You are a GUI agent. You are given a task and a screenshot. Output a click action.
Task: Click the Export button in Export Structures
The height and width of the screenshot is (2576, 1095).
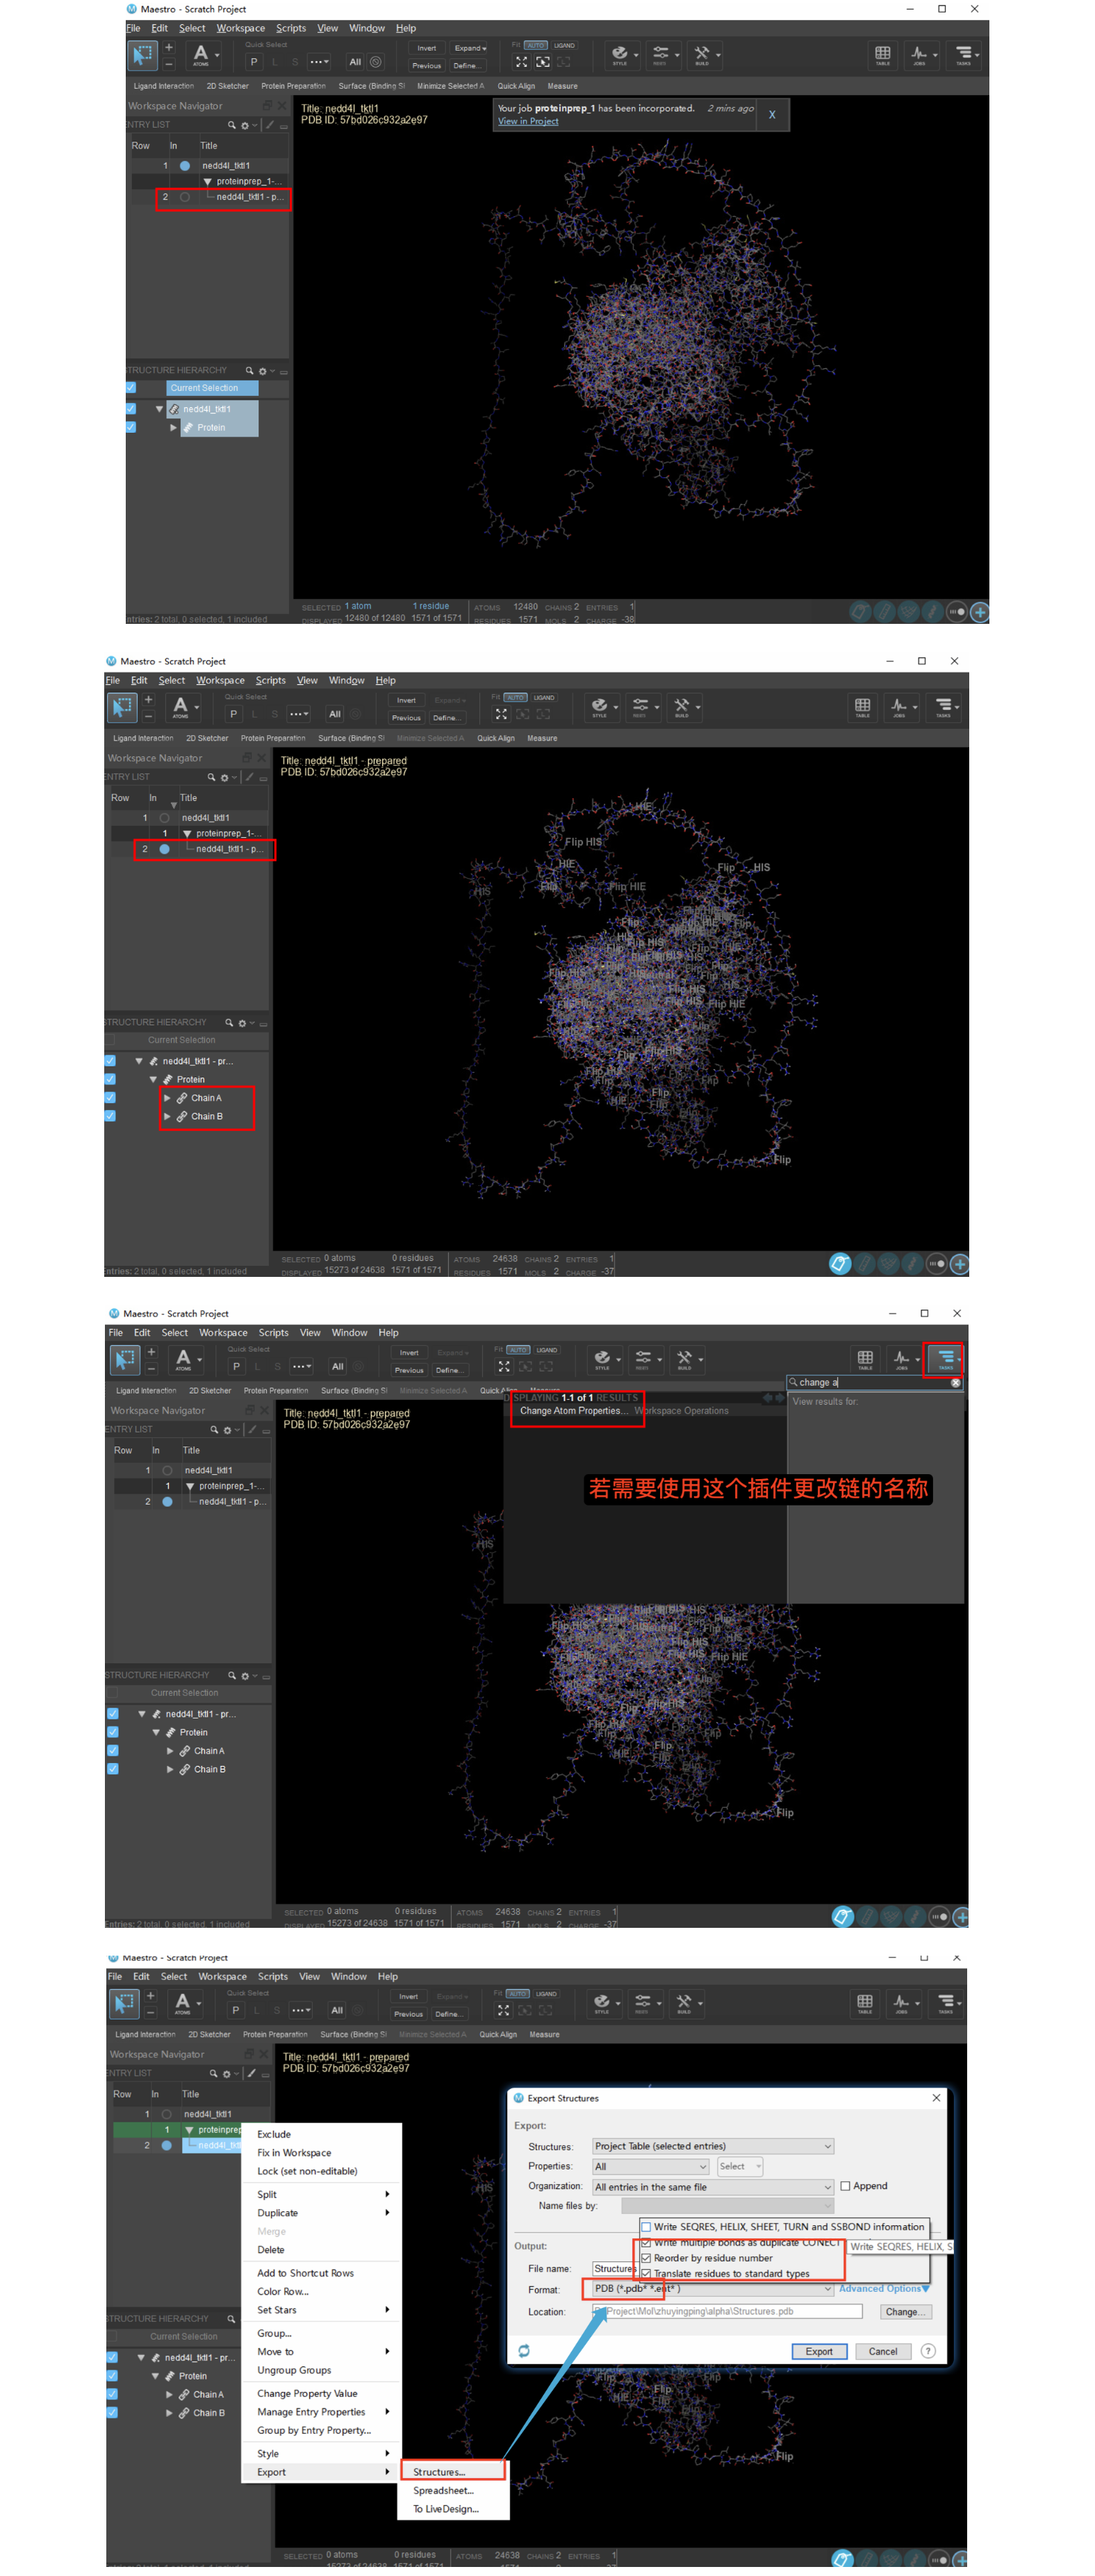point(819,2351)
